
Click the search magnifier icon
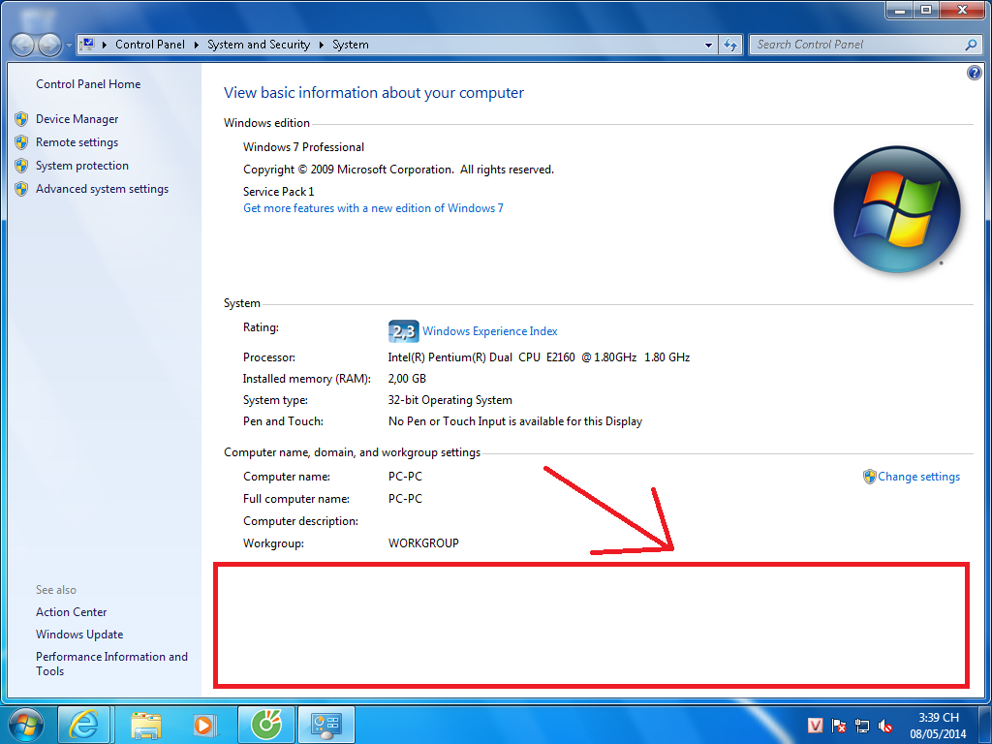tap(971, 45)
